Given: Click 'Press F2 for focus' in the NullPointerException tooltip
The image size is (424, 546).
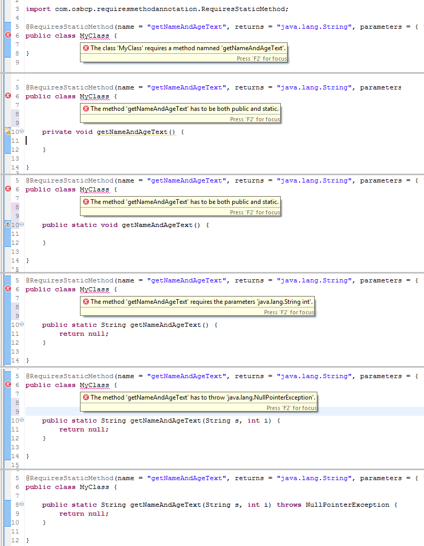Looking at the screenshot, I should tap(291, 408).
